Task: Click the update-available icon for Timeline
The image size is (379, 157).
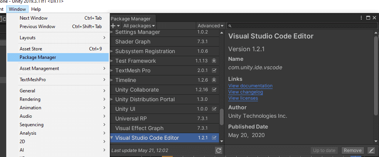Action: point(214,80)
